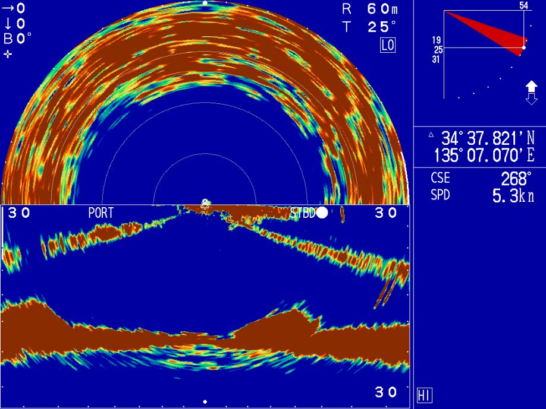Click the white dot at the bottom of the vertical view
546x409 pixels.
205,402
